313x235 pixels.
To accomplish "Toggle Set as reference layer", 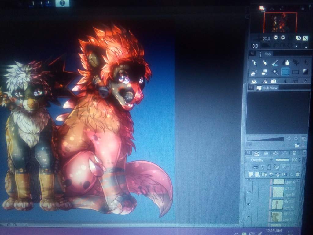I will pyautogui.click(x=263, y=166).
